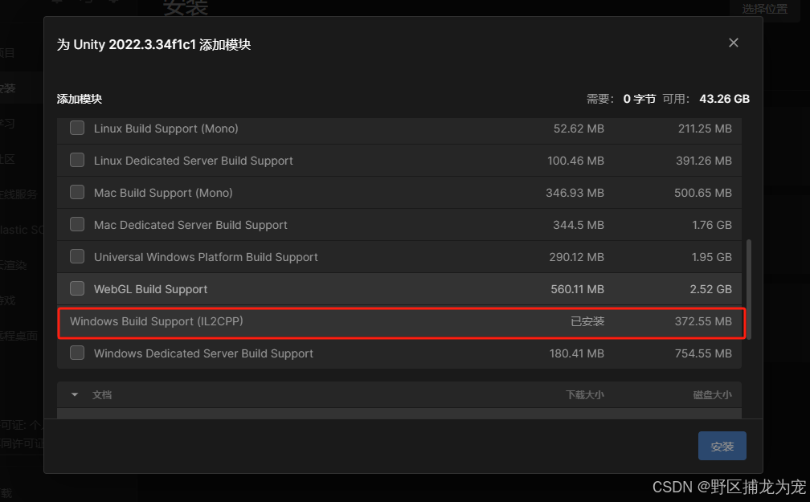Click Linux Build Support (Mono) label
The height and width of the screenshot is (502, 810).
point(166,129)
